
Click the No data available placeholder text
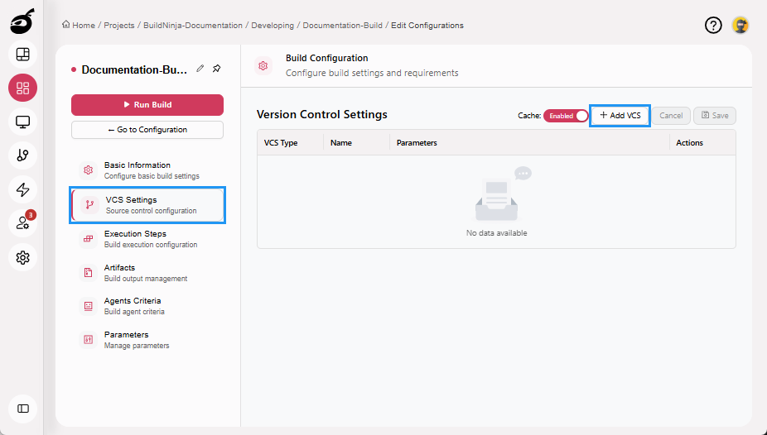(x=496, y=233)
